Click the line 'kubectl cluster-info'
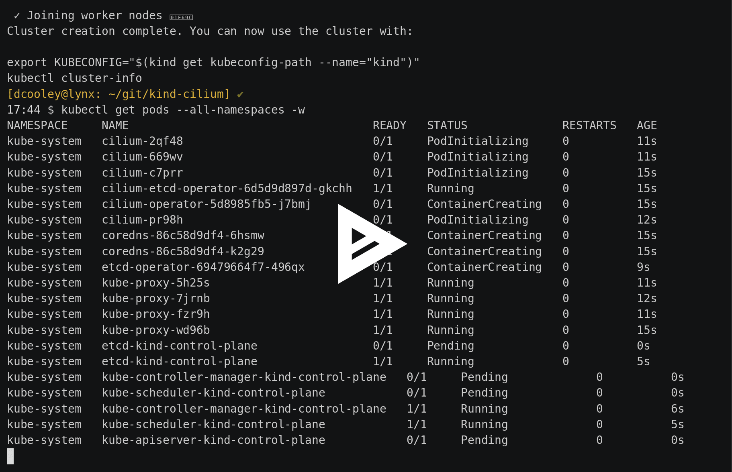The height and width of the screenshot is (472, 732). [x=74, y=78]
